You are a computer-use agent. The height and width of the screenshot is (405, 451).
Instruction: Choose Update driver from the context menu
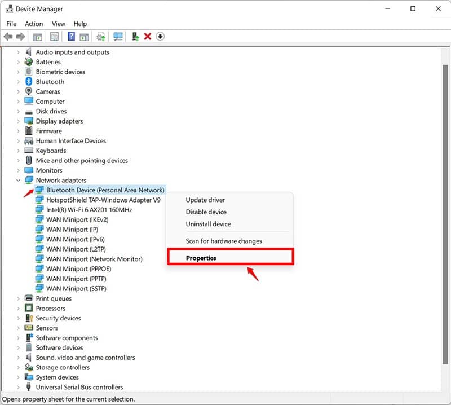(x=207, y=200)
